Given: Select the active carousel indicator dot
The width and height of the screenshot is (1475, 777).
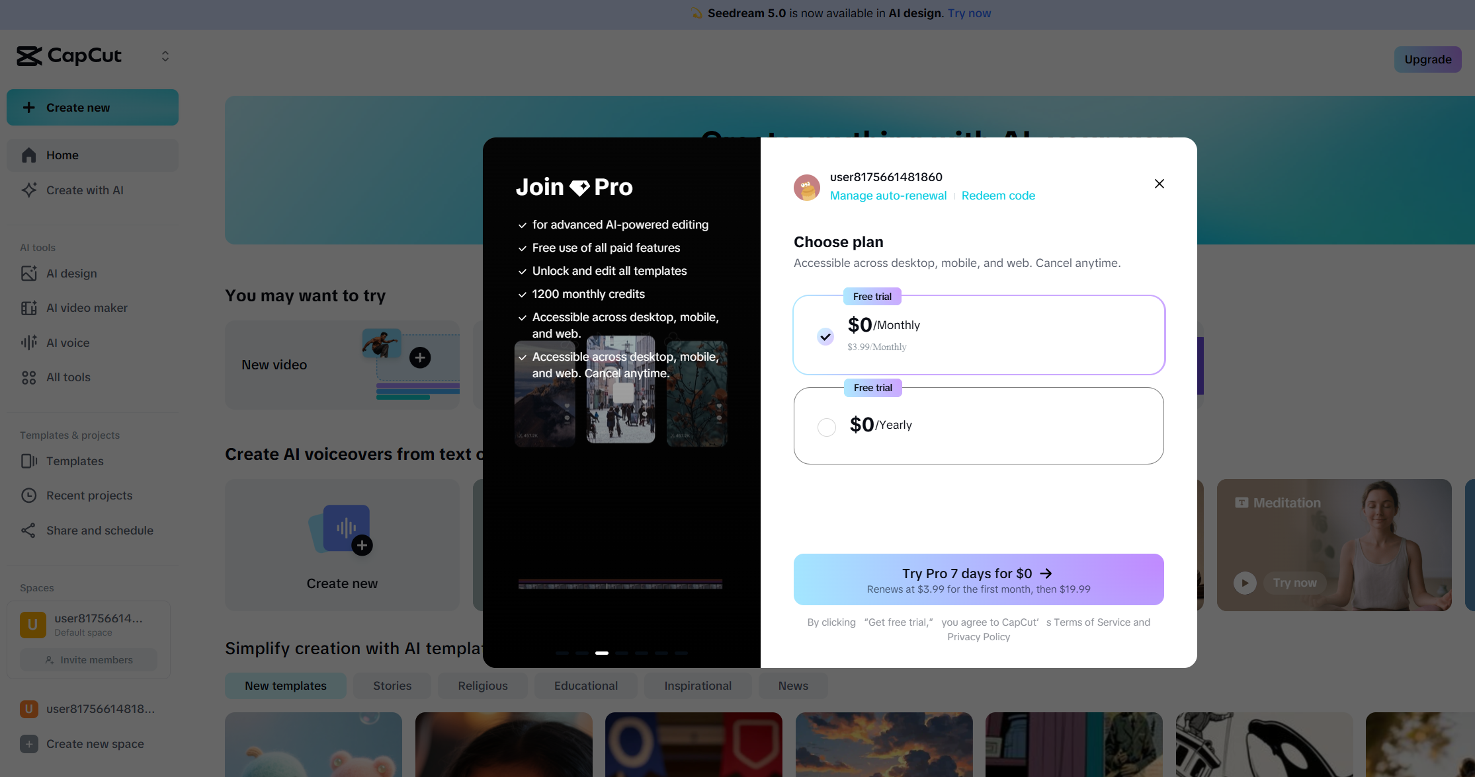Looking at the screenshot, I should click(601, 653).
